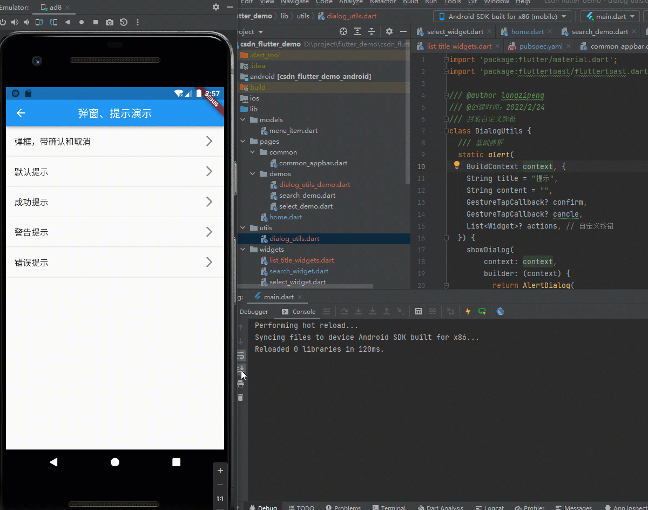648x510 pixels.
Task: Collapse the widgets folder
Action: coord(243,250)
